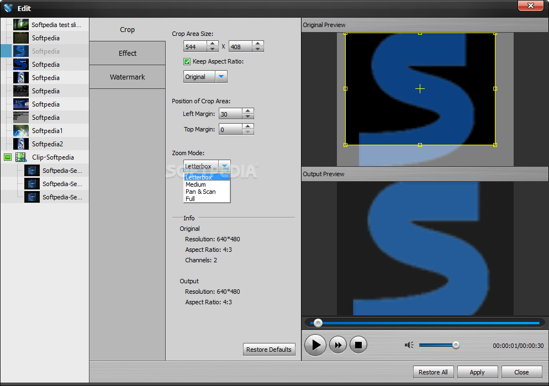Click the crop right-middle edge handle

pyautogui.click(x=495, y=88)
